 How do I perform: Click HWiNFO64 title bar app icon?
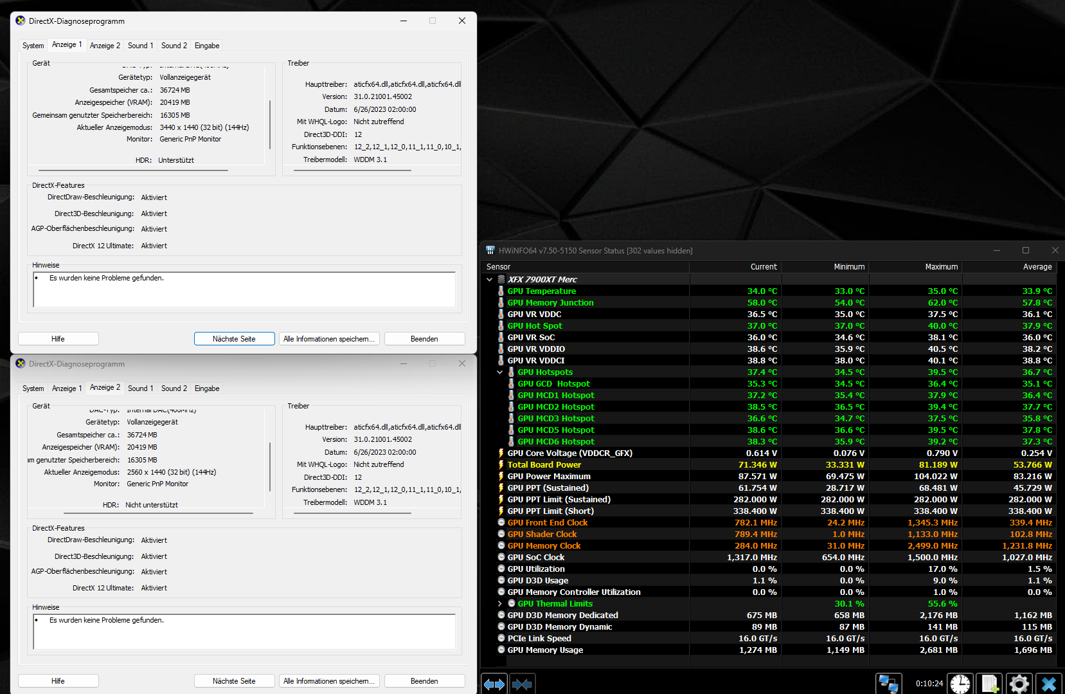(x=490, y=250)
